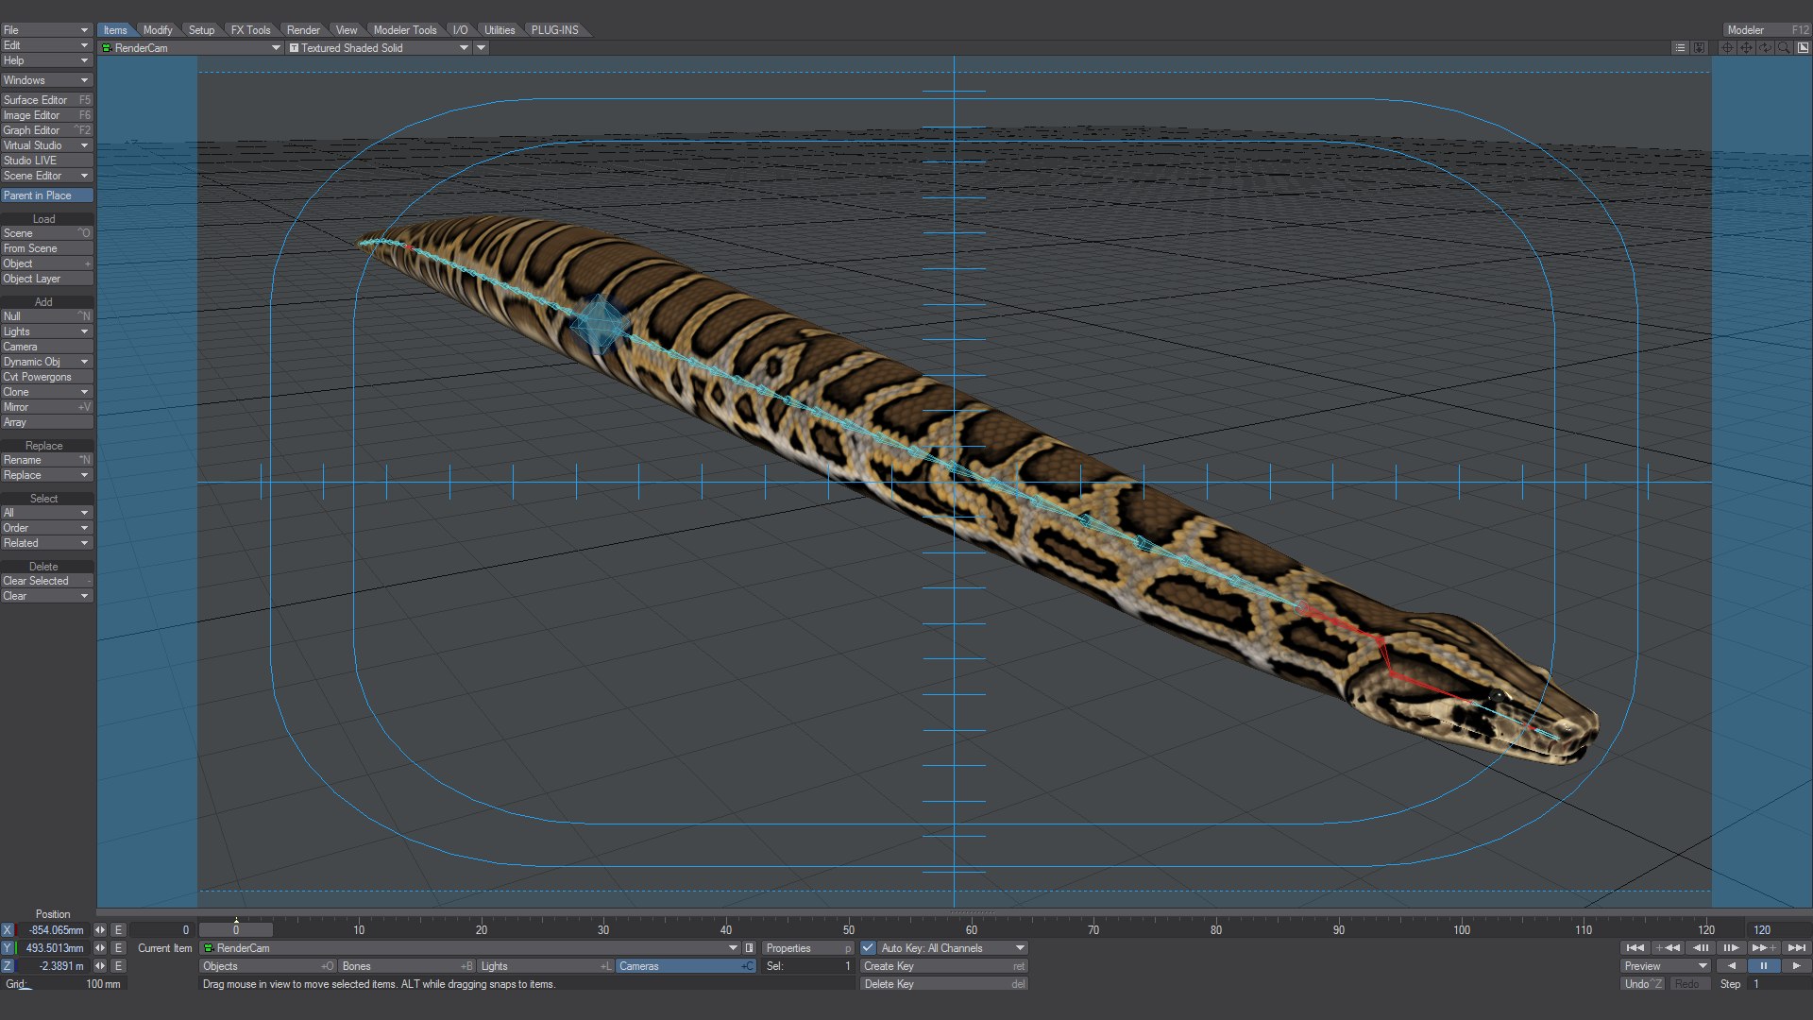
Task: Click Create Key button
Action: tap(944, 966)
